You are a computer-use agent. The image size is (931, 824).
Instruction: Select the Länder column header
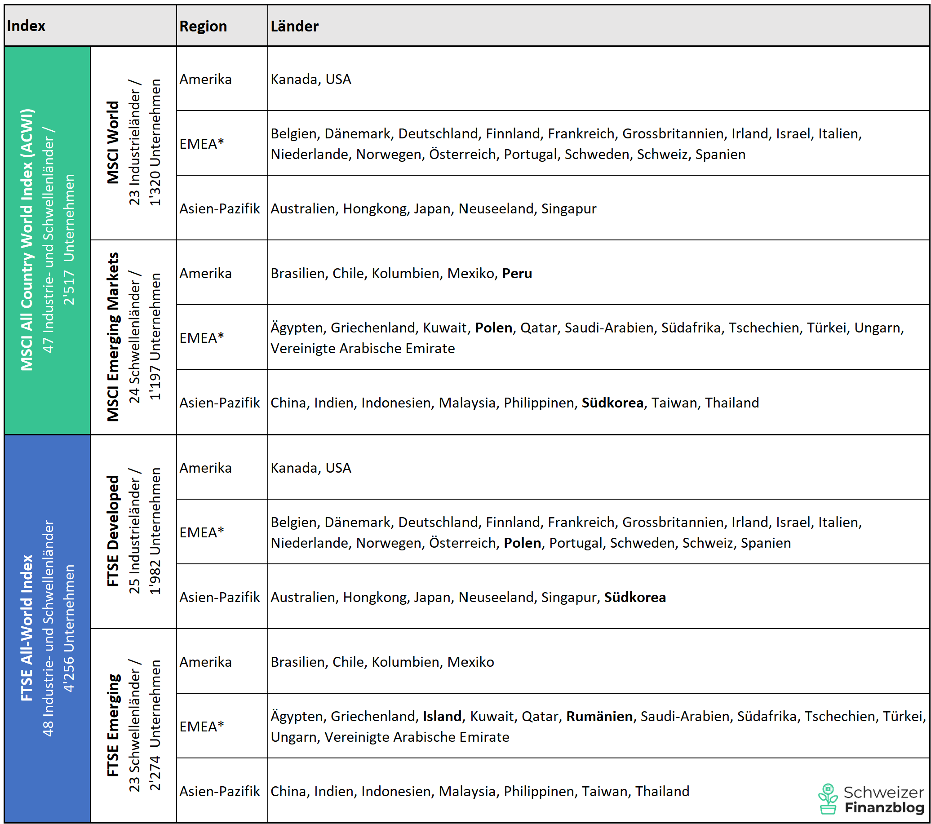point(294,27)
